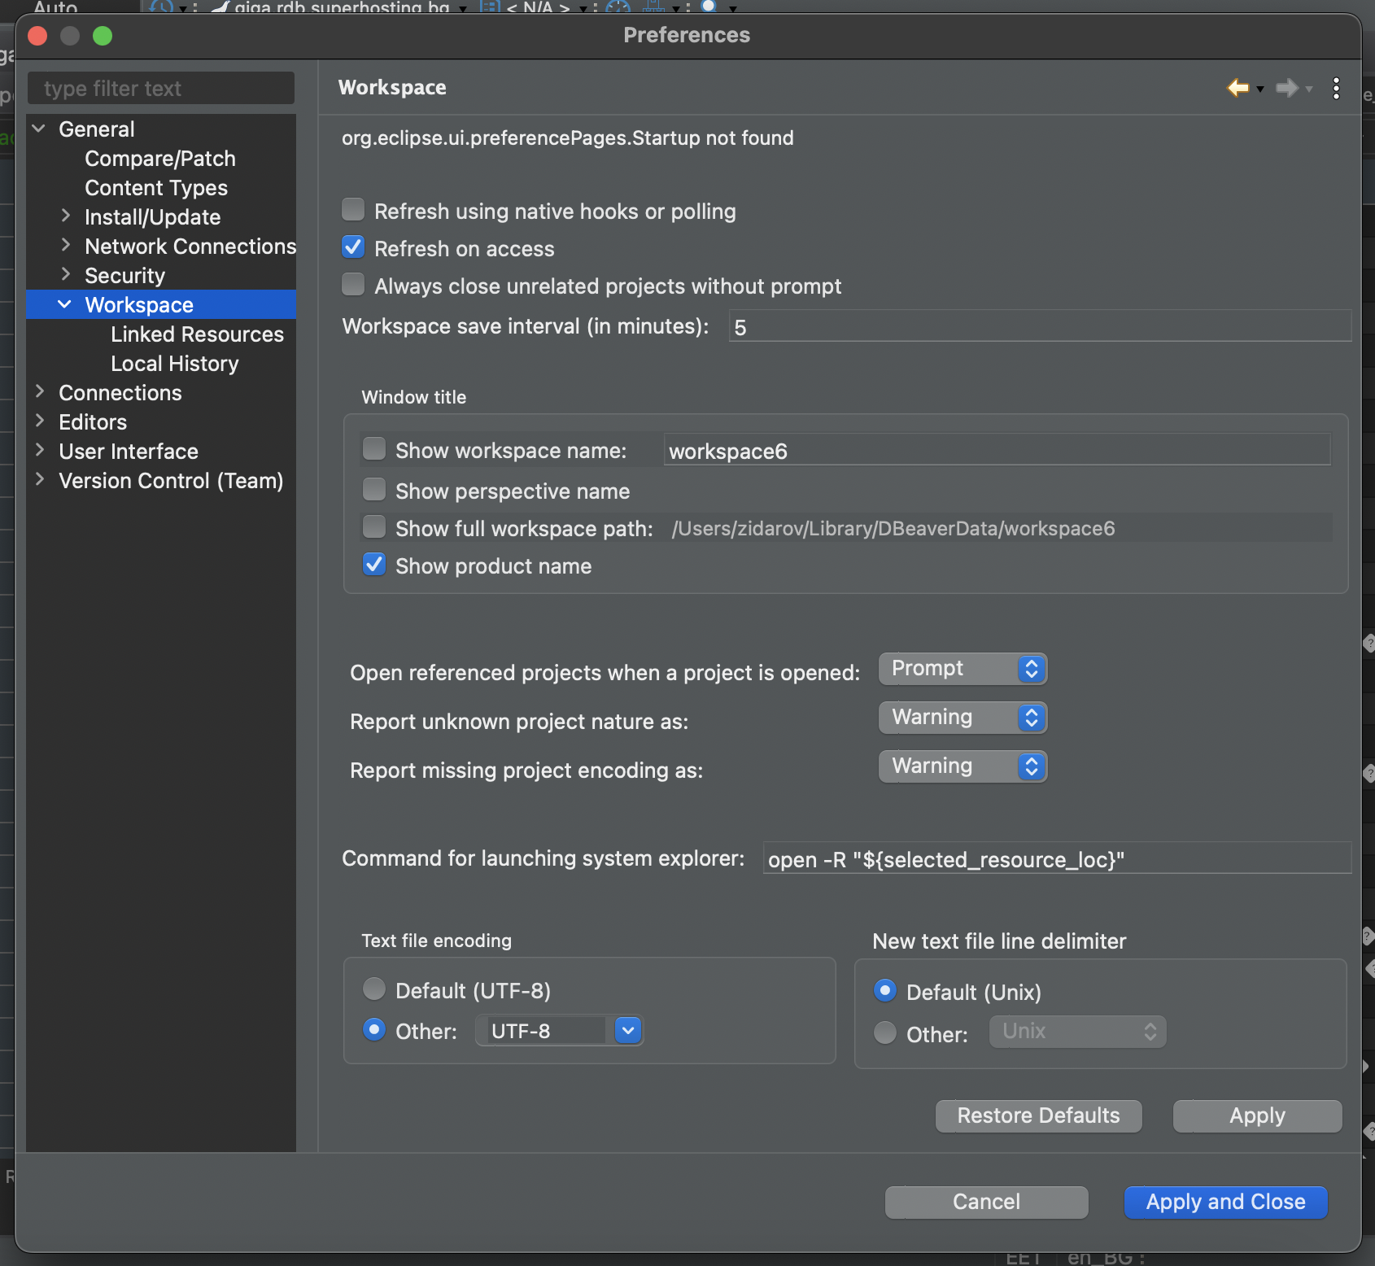The height and width of the screenshot is (1266, 1375).
Task: Enable Show perspective name checkbox
Action: 374,490
